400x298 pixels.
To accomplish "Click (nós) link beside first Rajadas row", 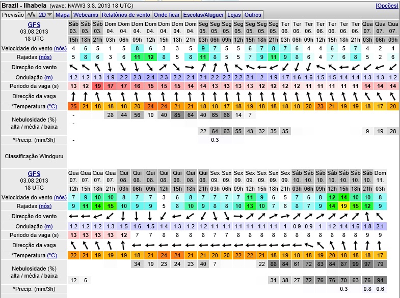I will [45, 57].
